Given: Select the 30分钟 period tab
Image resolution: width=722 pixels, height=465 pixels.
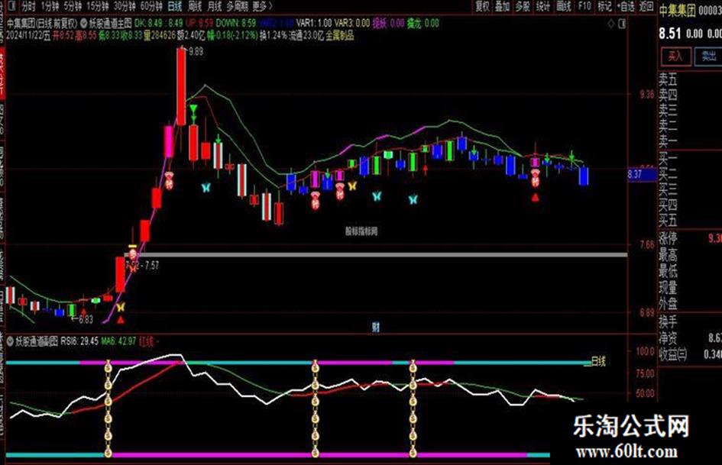Looking at the screenshot, I should [125, 6].
